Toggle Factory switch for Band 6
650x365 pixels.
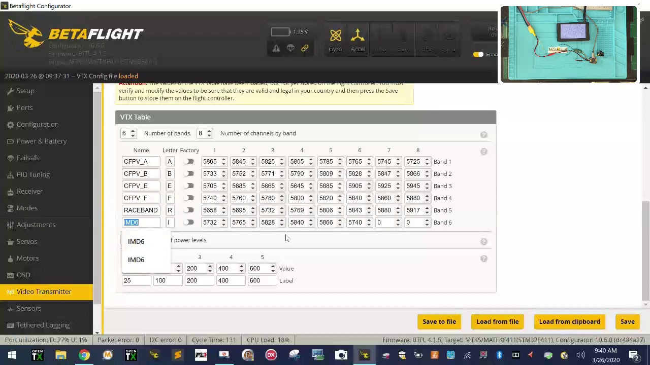point(189,223)
